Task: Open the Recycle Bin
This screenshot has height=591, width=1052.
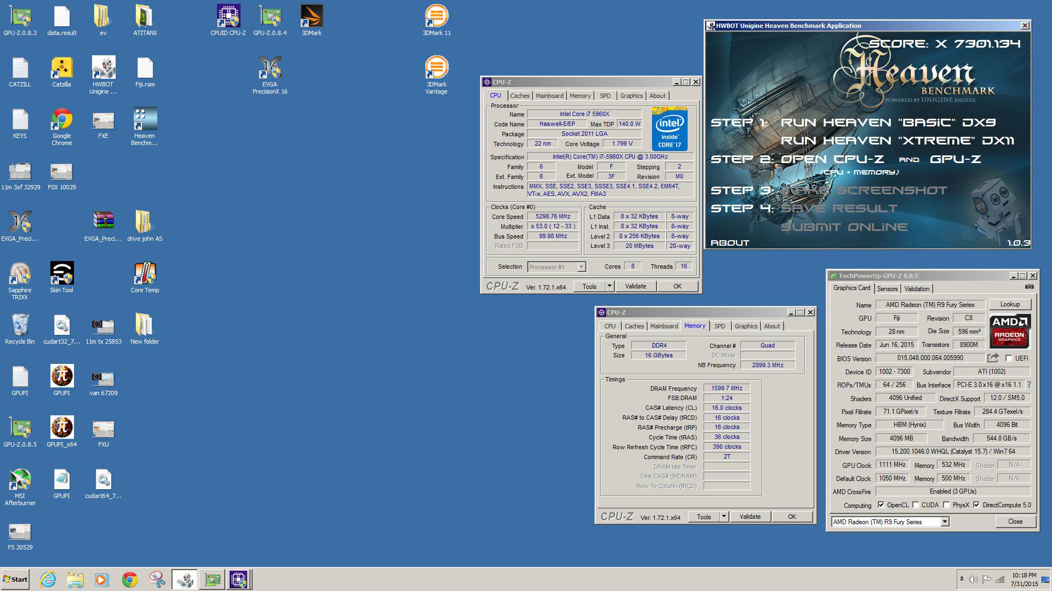Action: click(20, 329)
